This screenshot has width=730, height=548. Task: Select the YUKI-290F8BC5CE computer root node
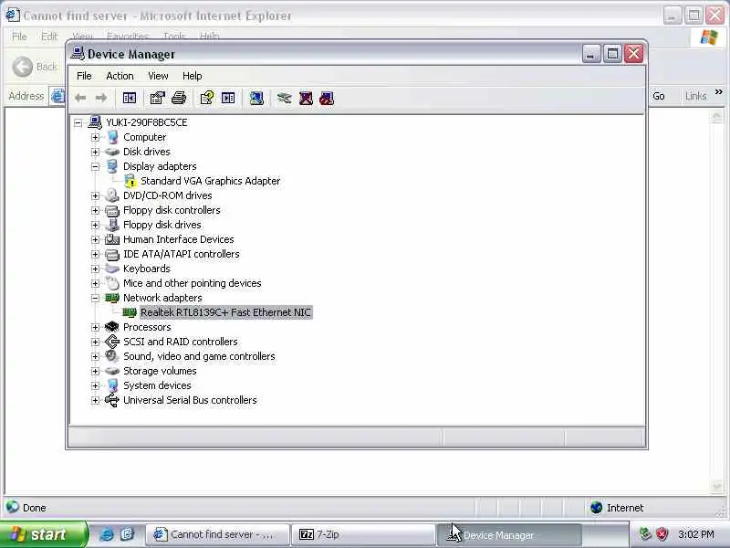click(x=147, y=122)
